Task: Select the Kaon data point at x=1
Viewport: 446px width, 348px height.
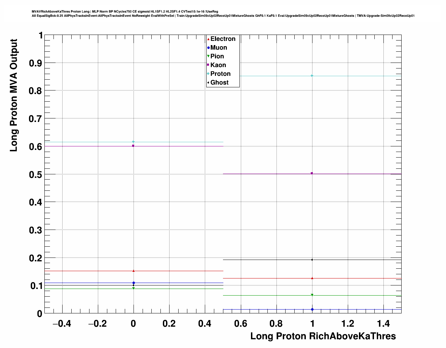Action: pos(312,173)
